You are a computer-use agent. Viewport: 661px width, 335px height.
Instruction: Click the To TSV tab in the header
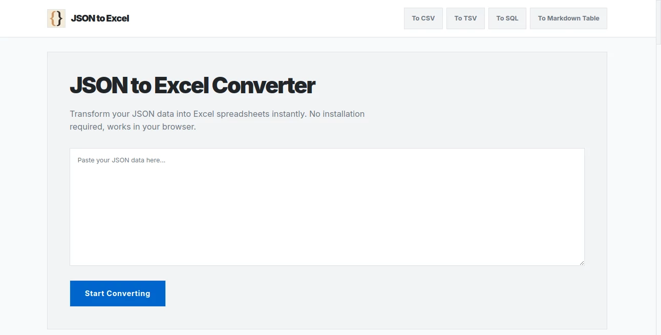(x=465, y=18)
